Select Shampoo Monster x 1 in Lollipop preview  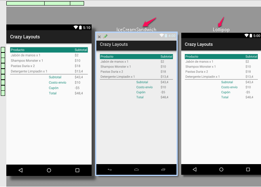pyautogui.click(x=201, y=67)
